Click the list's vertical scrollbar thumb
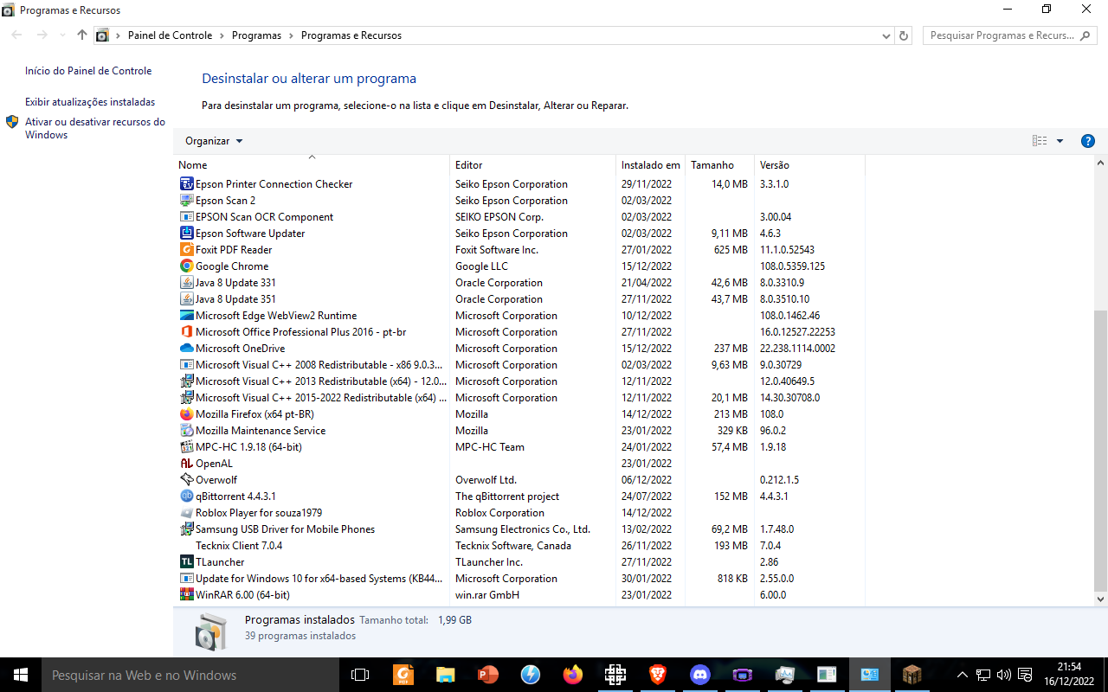Screen dimensions: 1108x692 point(1100,450)
